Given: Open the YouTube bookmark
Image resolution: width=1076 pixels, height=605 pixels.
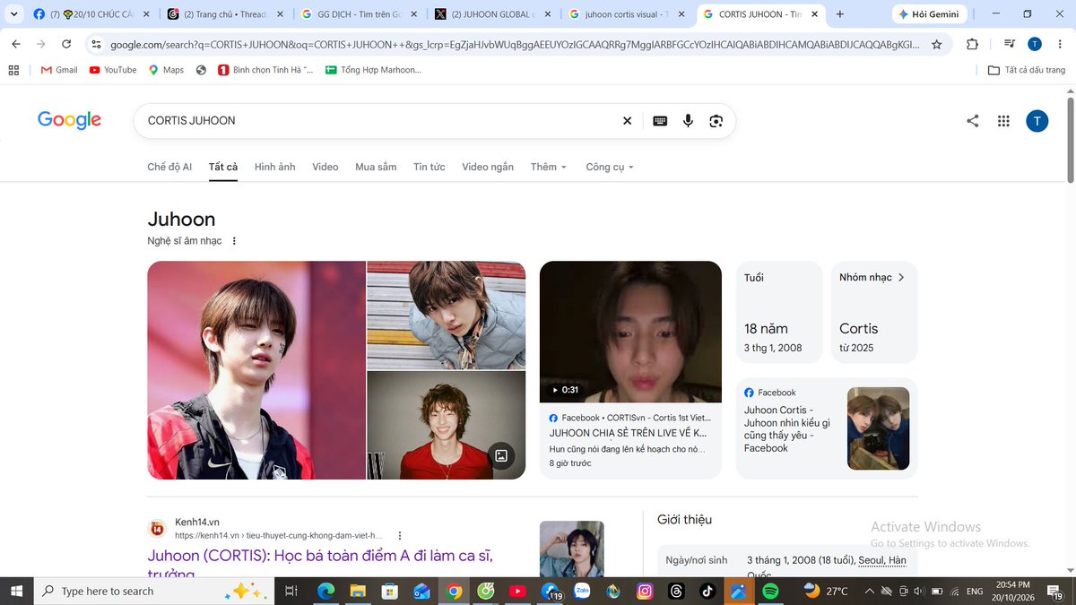Looking at the screenshot, I should tap(113, 70).
